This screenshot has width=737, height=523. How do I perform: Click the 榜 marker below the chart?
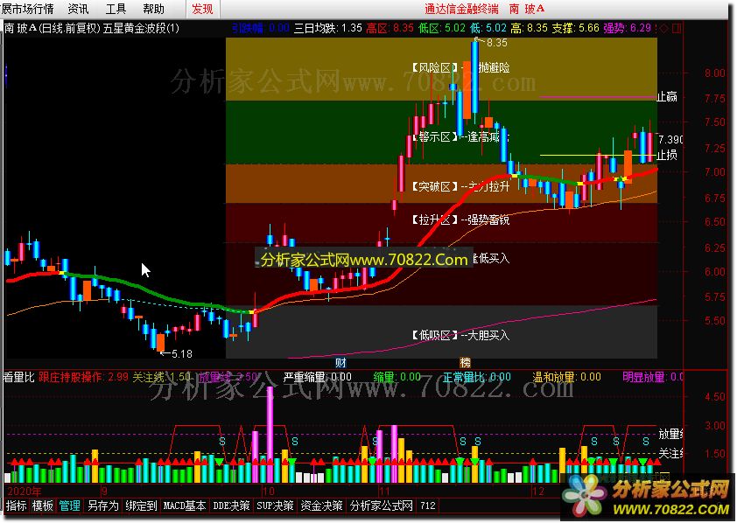coord(465,362)
